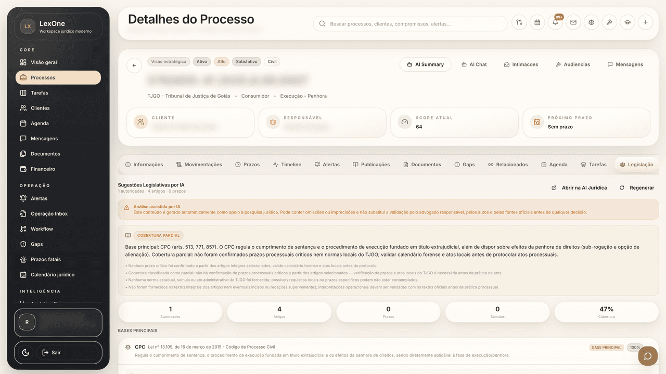Go back using the left arrow button
The height and width of the screenshot is (374, 666).
click(x=134, y=65)
